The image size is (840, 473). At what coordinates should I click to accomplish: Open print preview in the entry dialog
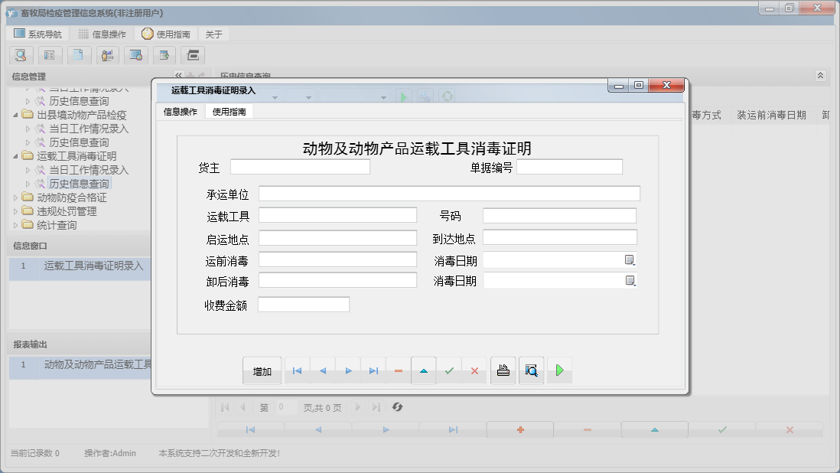click(531, 370)
